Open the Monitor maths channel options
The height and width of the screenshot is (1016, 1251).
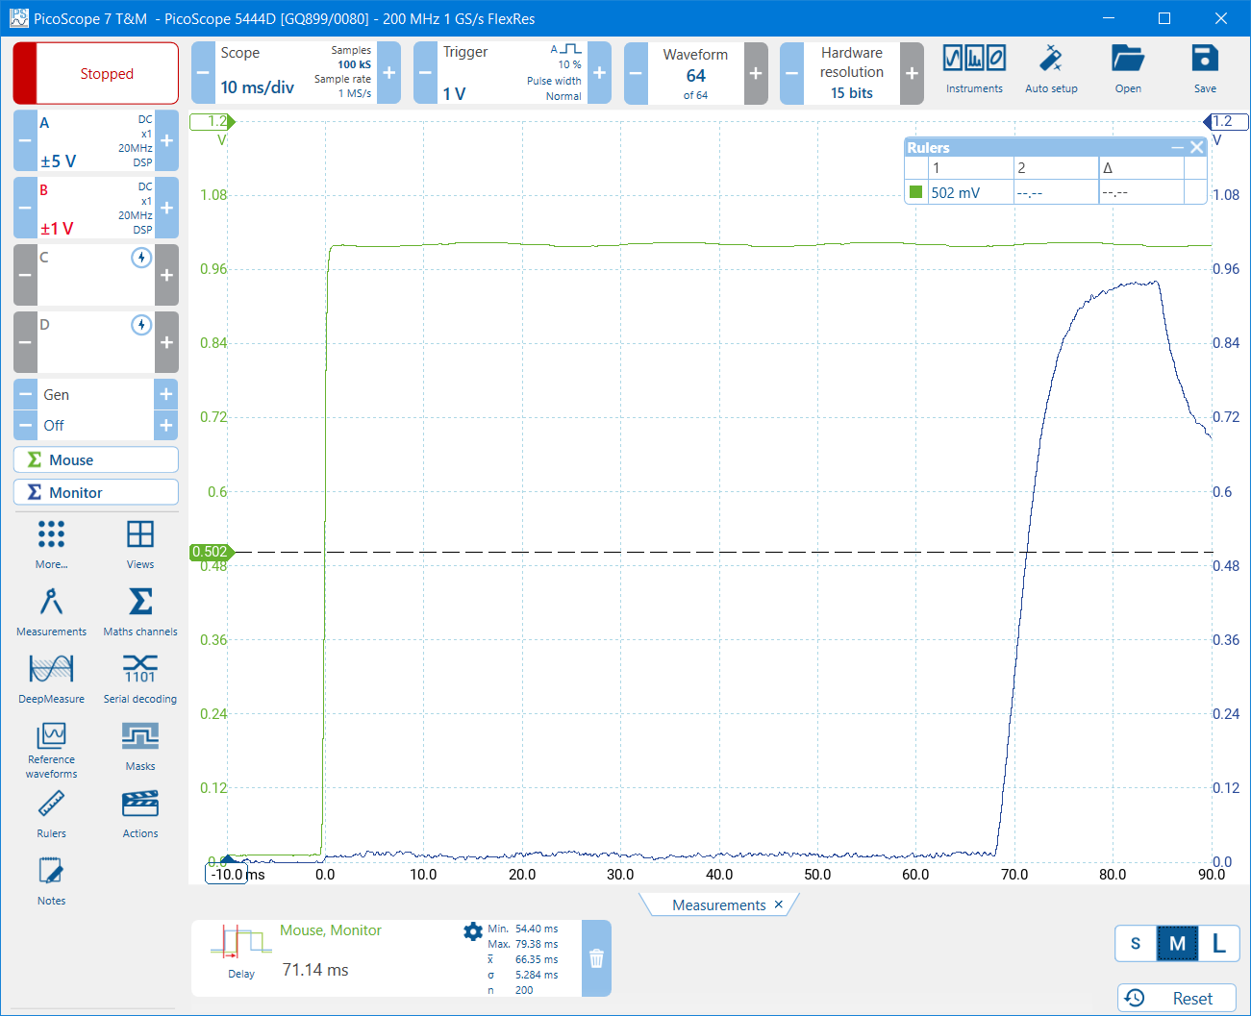pyautogui.click(x=96, y=492)
